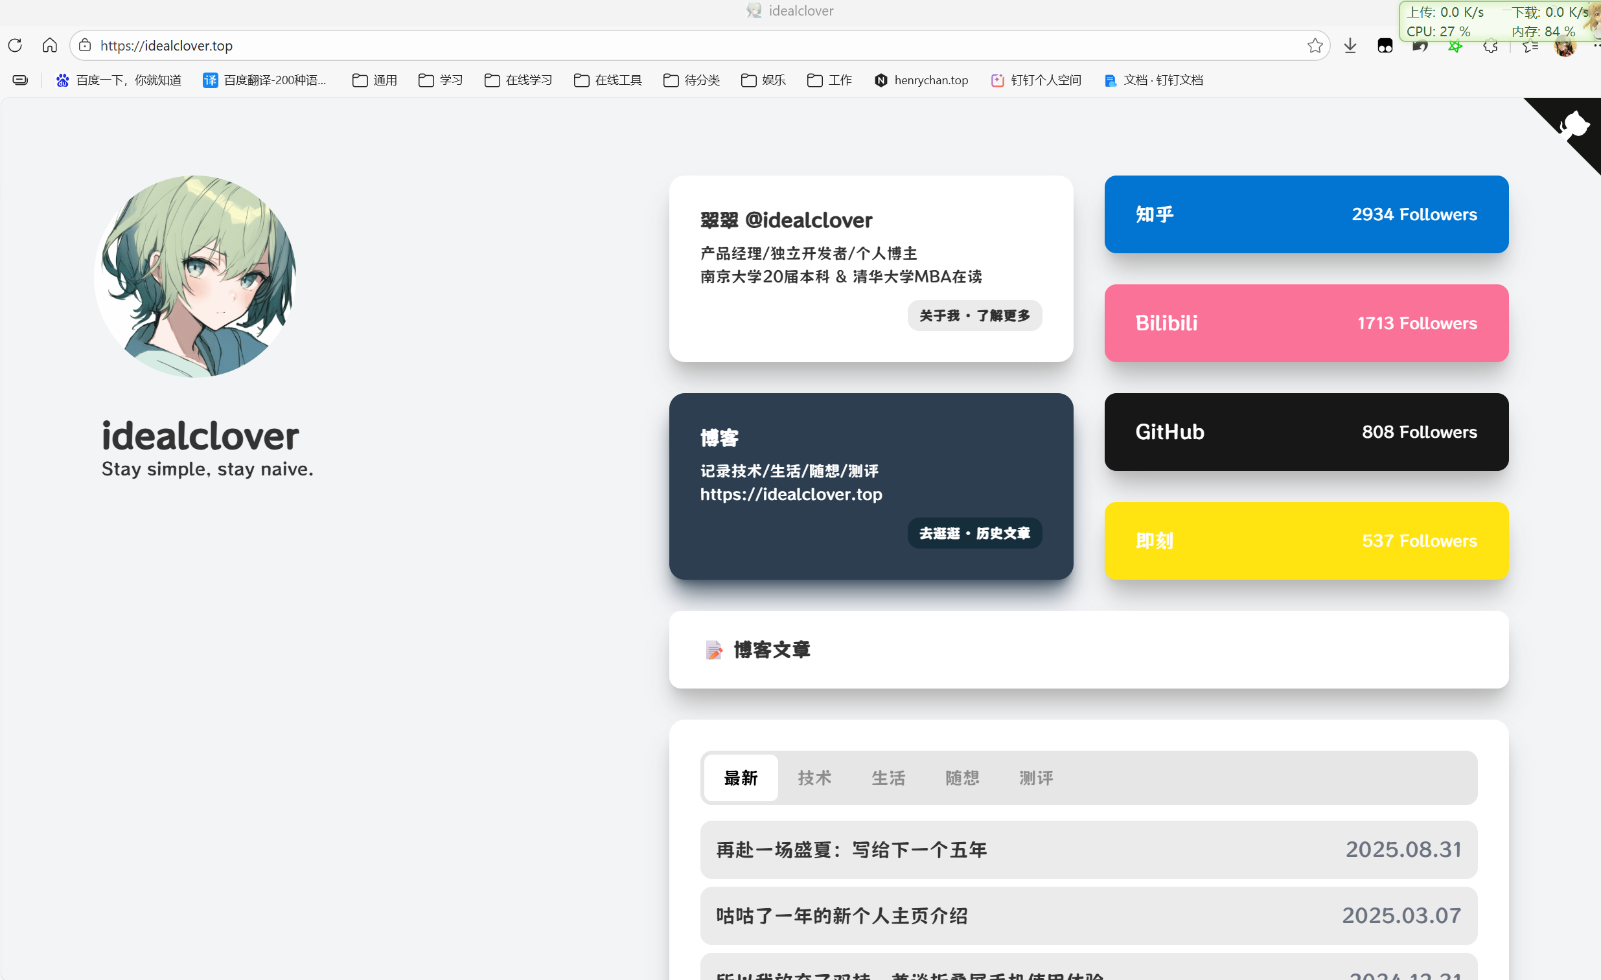1601x980 pixels.
Task: Switch to the 技术 article tab
Action: (x=814, y=777)
